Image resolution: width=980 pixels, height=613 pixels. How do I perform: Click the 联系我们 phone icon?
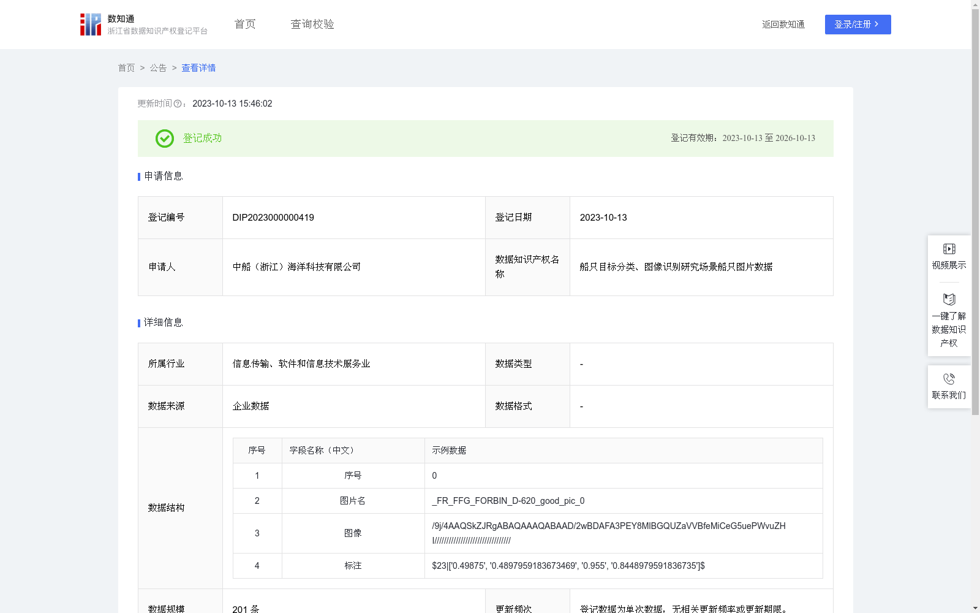tap(949, 379)
